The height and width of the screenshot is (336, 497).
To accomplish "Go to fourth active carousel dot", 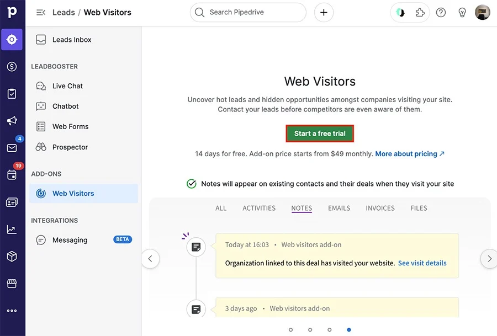I will tap(348, 330).
